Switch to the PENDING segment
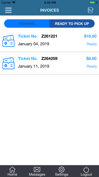The width and height of the screenshot is (99, 177). tap(27, 24)
